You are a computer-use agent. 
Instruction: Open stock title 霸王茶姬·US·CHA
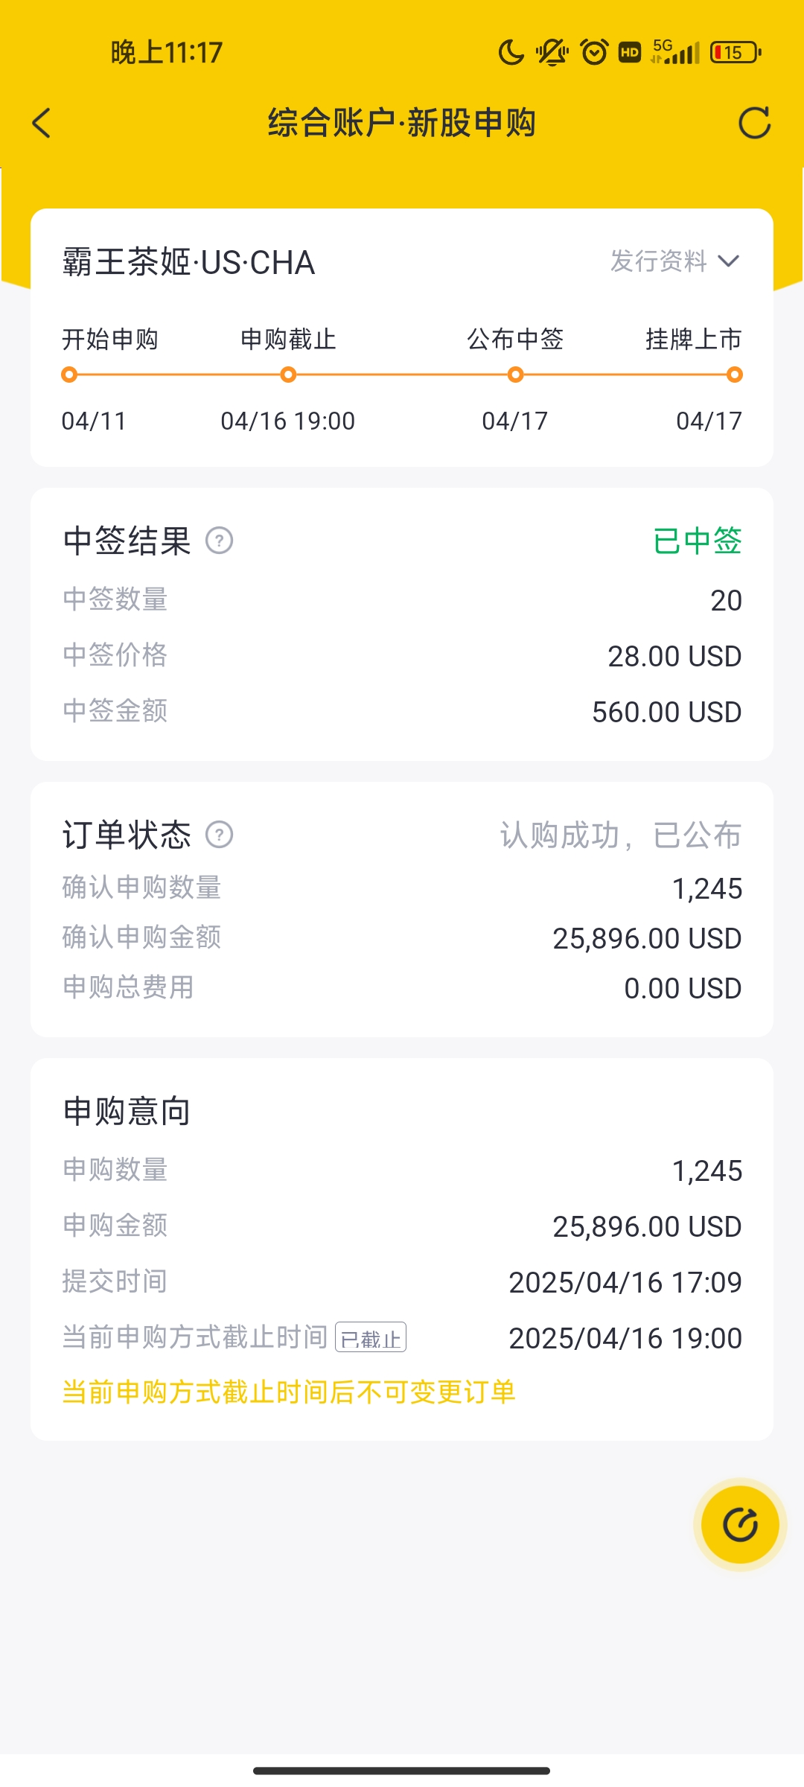pyautogui.click(x=188, y=263)
